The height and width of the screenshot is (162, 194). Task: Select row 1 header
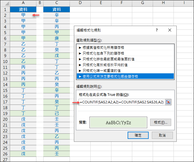click(x=5, y=10)
